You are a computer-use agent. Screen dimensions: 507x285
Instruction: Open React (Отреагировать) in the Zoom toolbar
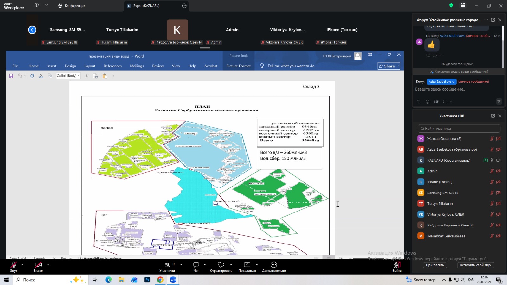pyautogui.click(x=221, y=265)
